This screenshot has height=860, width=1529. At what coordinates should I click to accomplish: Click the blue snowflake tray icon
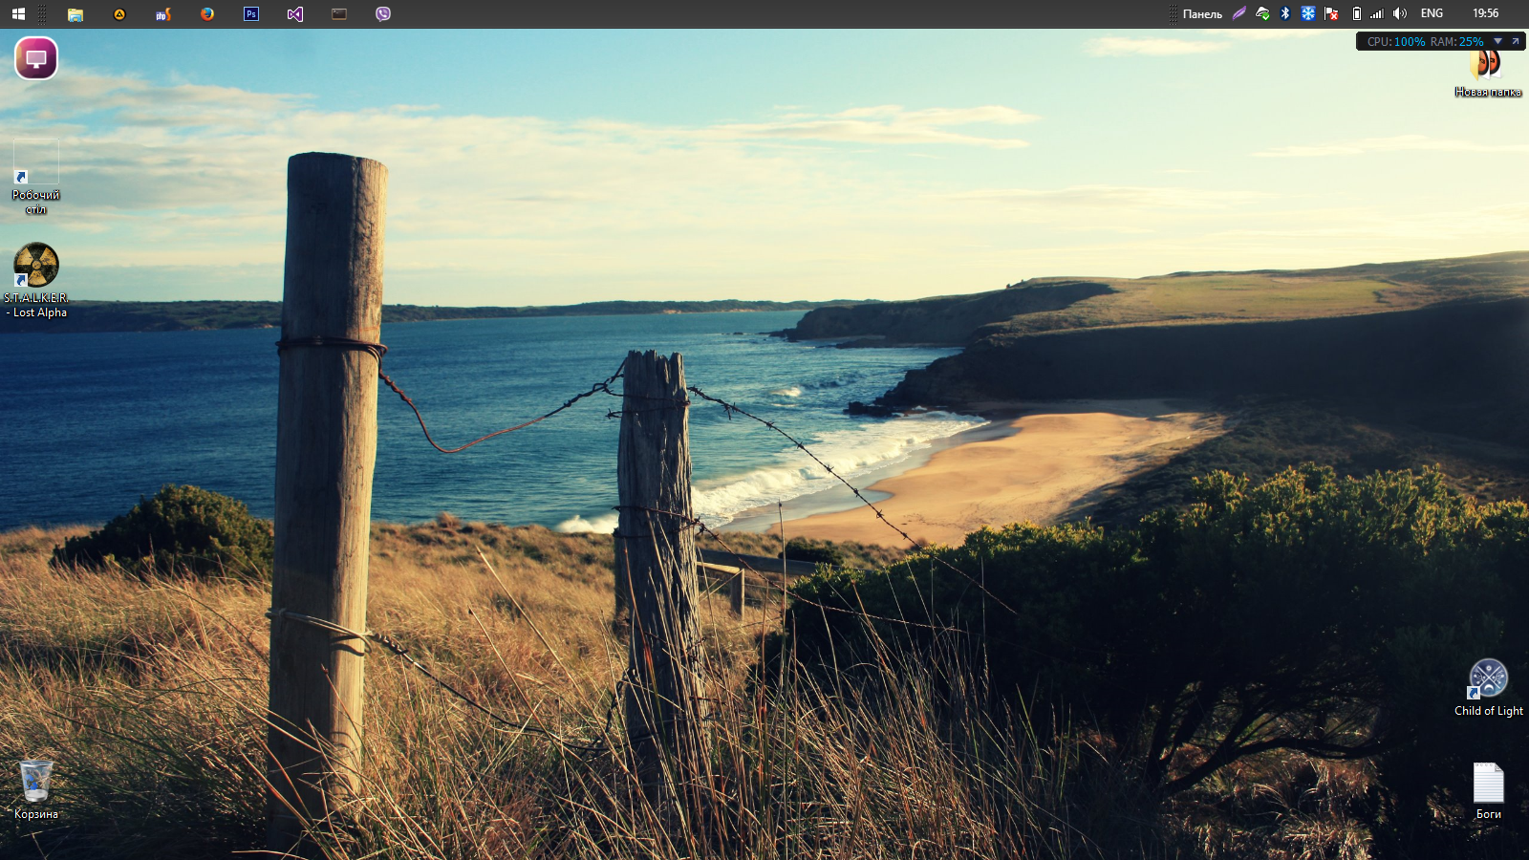[x=1308, y=13]
